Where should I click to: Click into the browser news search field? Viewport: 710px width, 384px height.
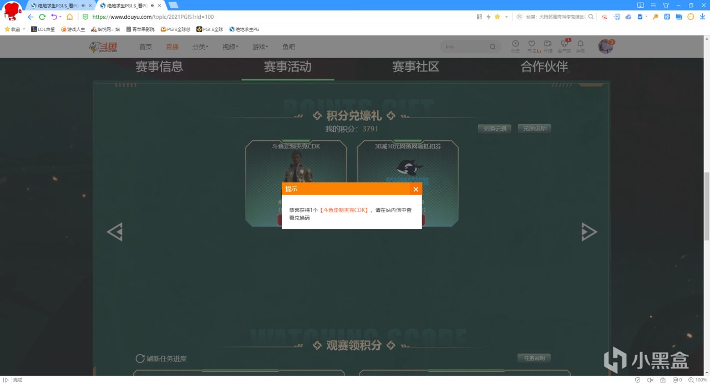(555, 17)
